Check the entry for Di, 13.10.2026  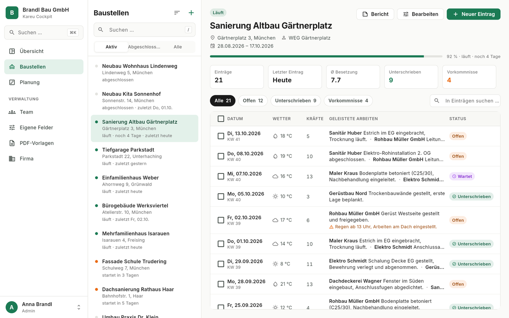(x=221, y=136)
